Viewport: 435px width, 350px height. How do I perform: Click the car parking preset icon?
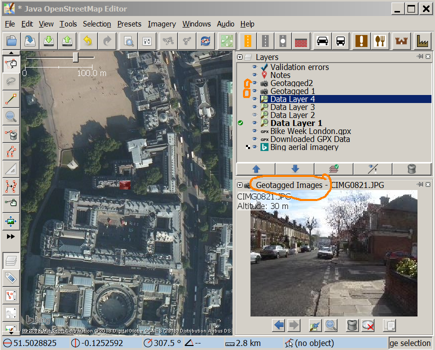[x=322, y=40]
